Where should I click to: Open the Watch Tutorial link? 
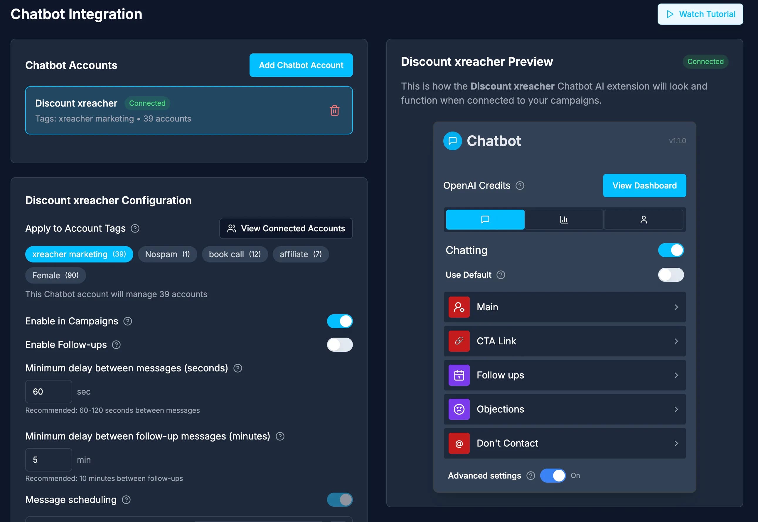pos(700,14)
